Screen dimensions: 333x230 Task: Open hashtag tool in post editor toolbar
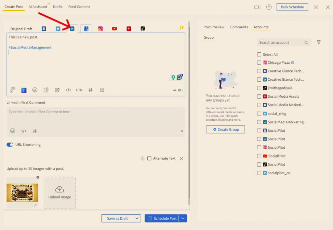point(90,90)
